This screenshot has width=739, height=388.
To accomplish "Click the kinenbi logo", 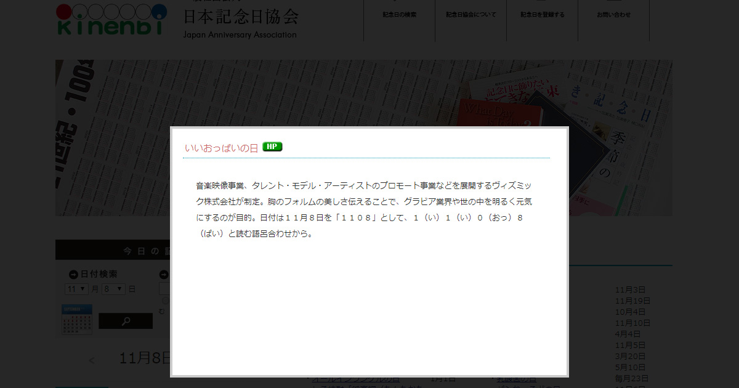I will (x=111, y=20).
